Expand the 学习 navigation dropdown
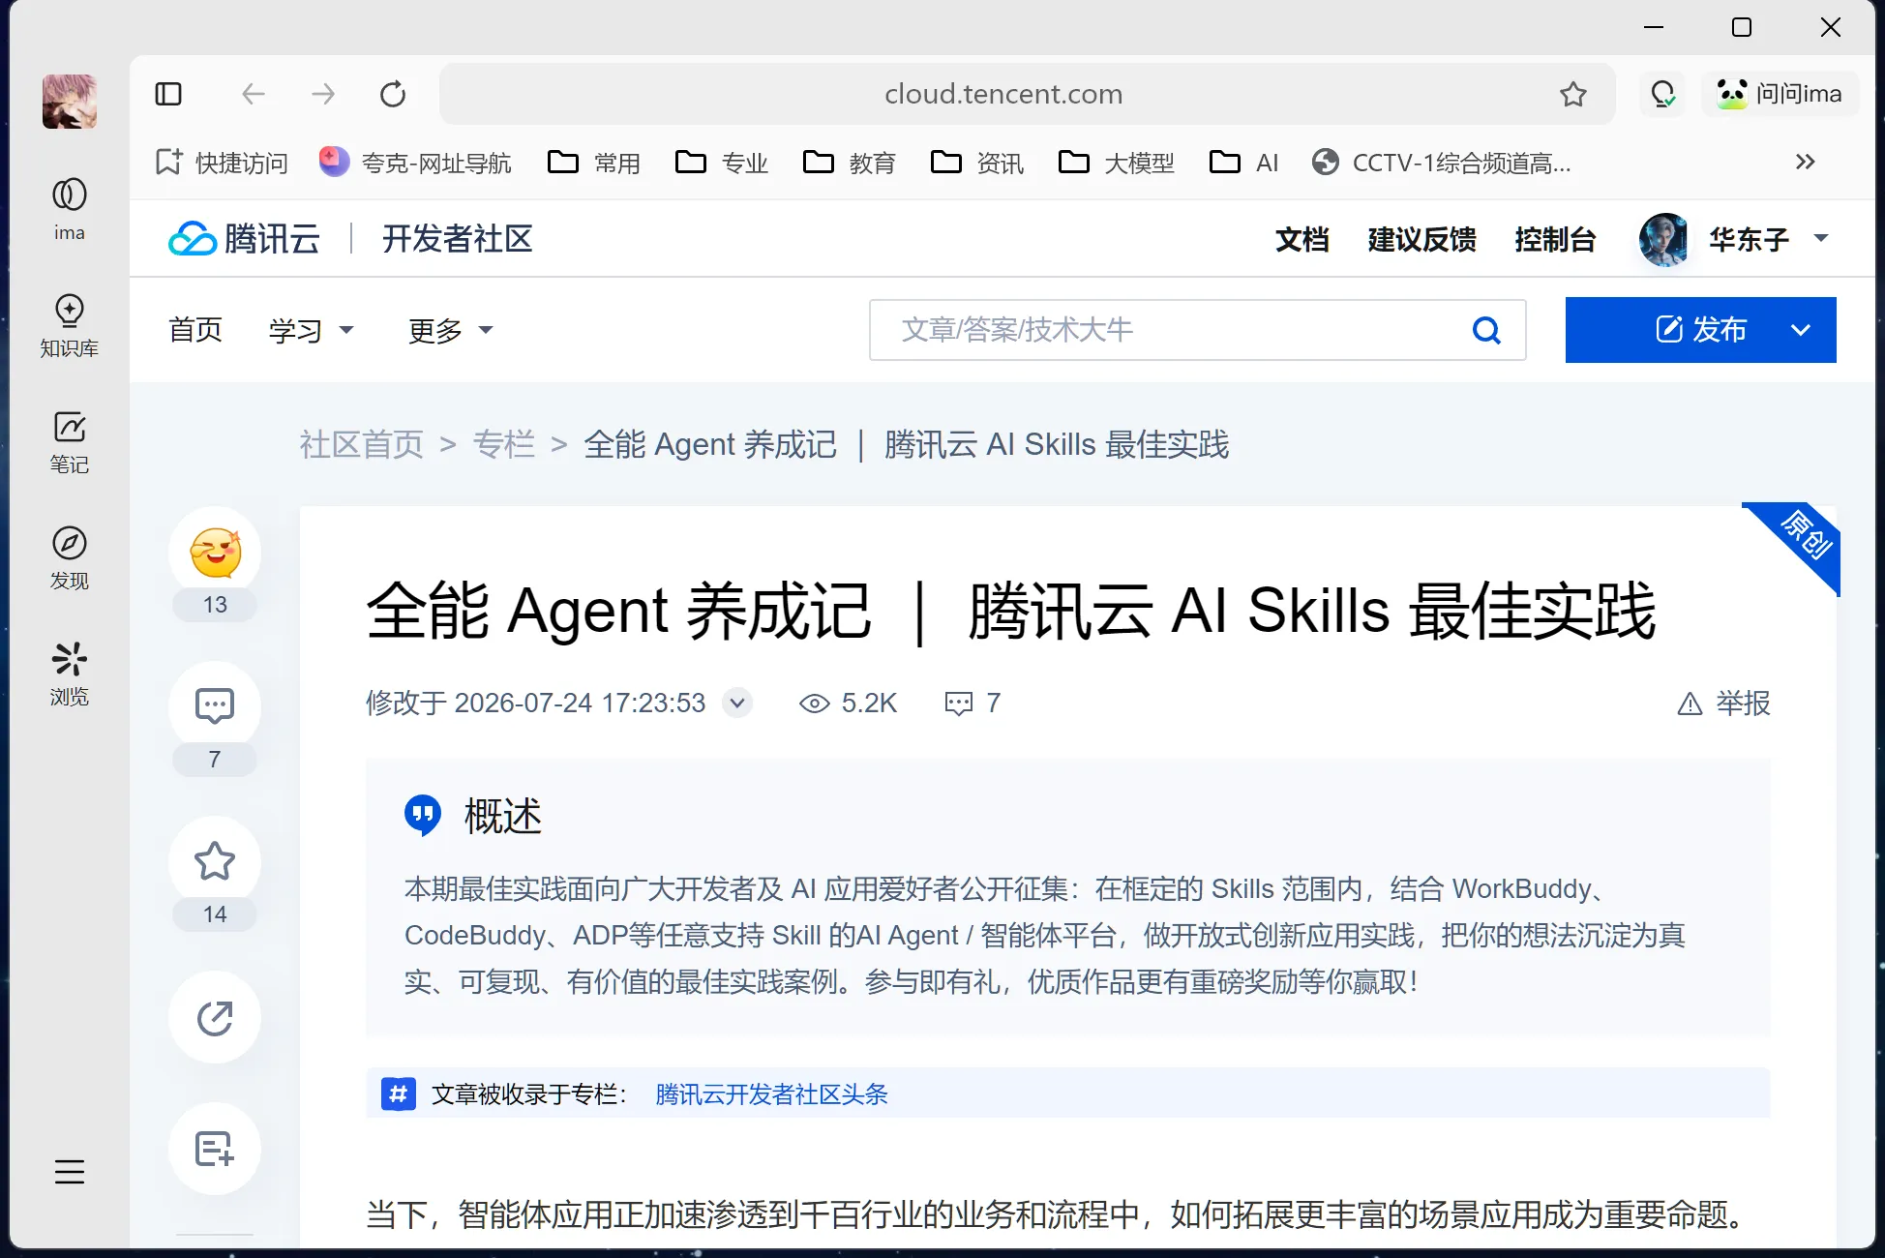This screenshot has height=1258, width=1885. point(312,330)
